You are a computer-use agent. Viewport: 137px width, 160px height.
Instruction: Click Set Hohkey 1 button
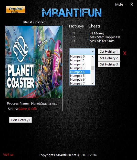(109, 52)
